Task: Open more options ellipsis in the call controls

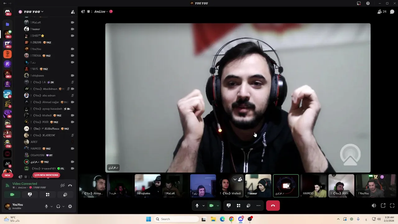Action: pyautogui.click(x=258, y=206)
